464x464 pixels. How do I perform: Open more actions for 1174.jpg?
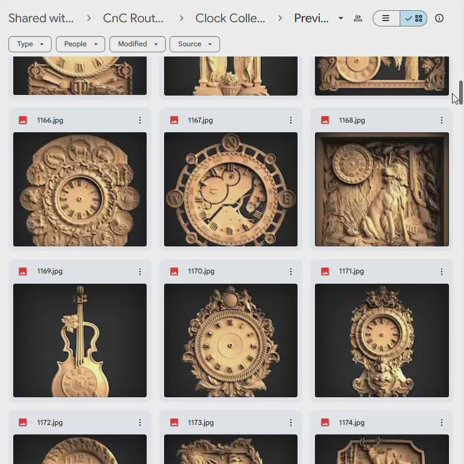click(442, 423)
